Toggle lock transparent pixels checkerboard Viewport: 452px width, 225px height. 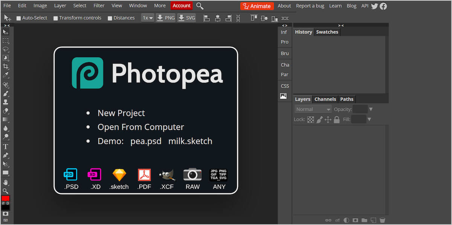click(x=311, y=120)
